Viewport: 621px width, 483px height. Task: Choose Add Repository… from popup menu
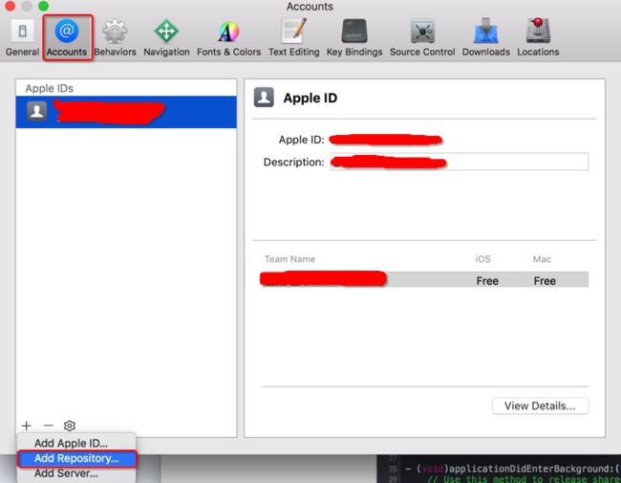click(x=76, y=458)
